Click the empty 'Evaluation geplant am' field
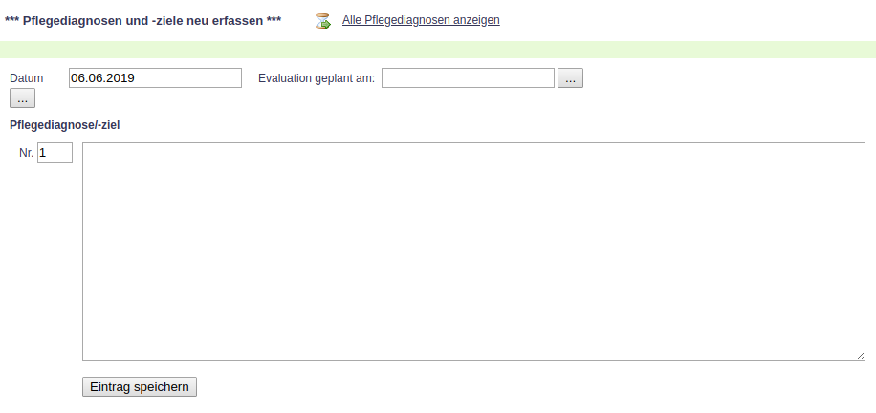The width and height of the screenshot is (876, 413). (468, 78)
